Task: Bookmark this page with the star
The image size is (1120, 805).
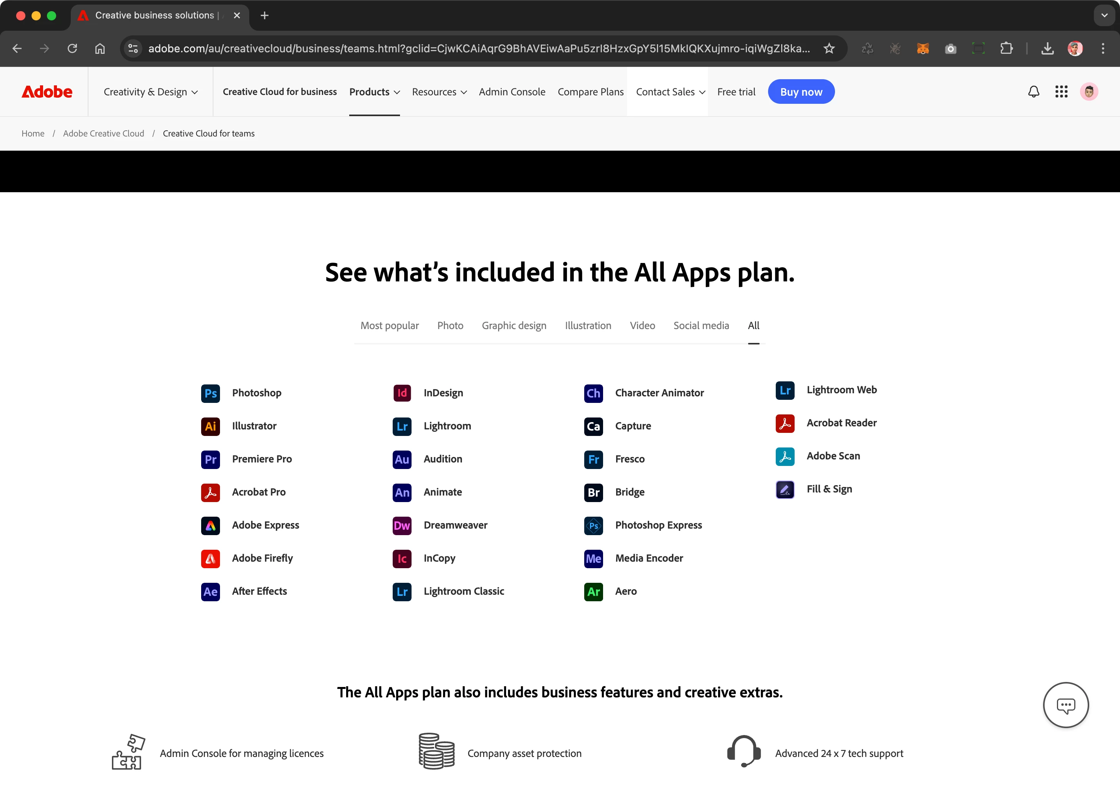Action: point(828,48)
